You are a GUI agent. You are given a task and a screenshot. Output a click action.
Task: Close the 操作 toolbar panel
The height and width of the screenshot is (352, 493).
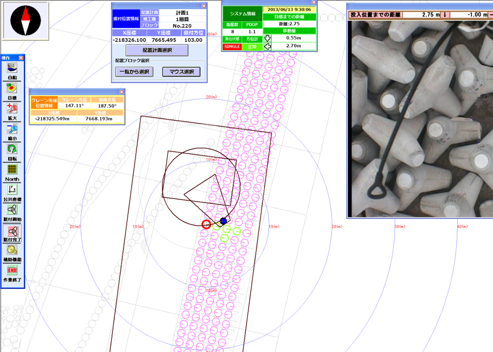[x=21, y=58]
